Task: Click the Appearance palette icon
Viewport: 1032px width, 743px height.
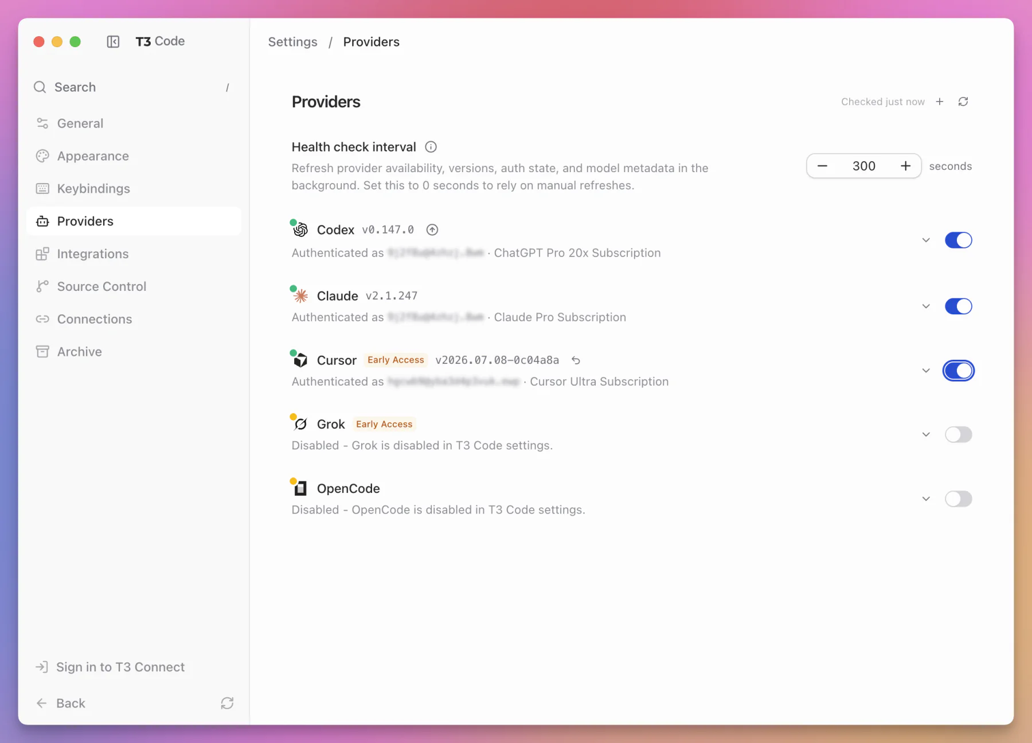Action: 42,156
